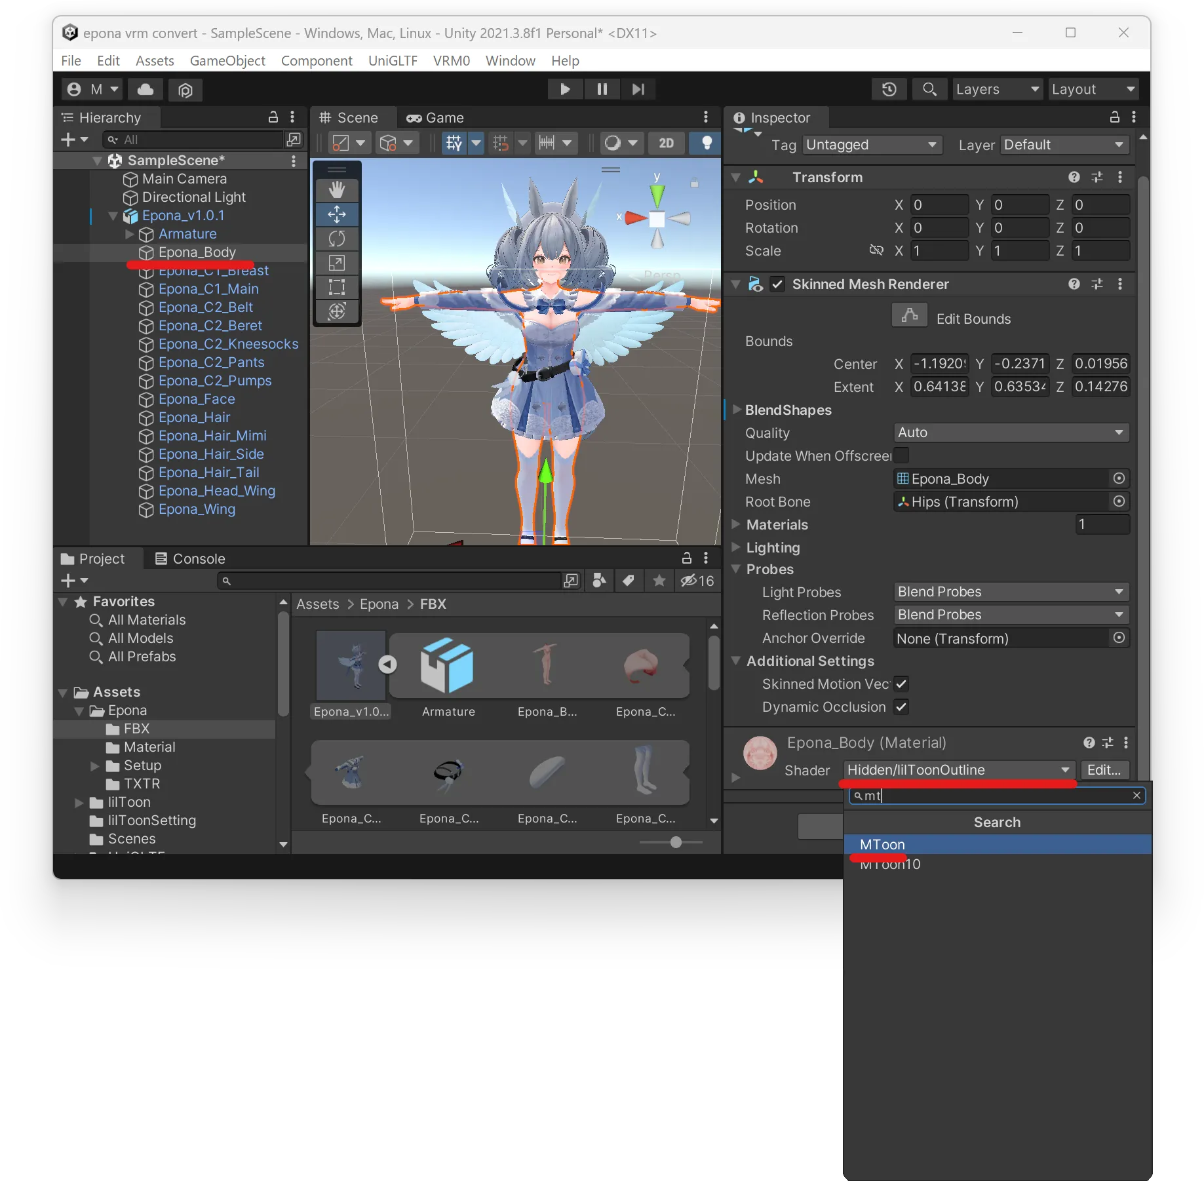The height and width of the screenshot is (1181, 1204).
Task: Switch to the Game tab
Action: [x=435, y=118]
